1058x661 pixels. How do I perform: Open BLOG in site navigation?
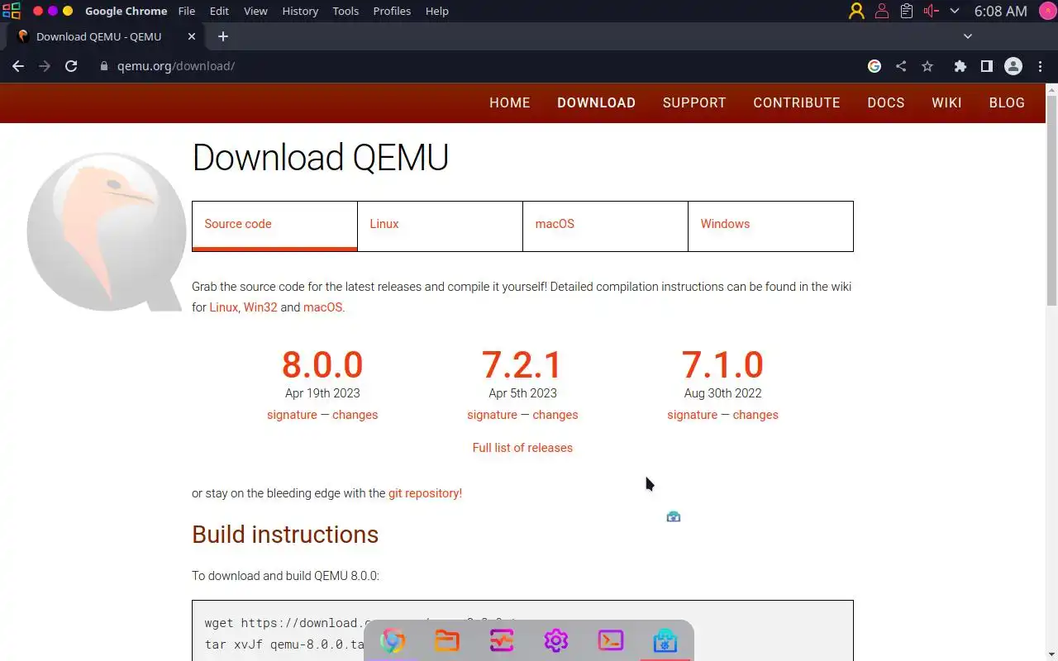click(1007, 102)
